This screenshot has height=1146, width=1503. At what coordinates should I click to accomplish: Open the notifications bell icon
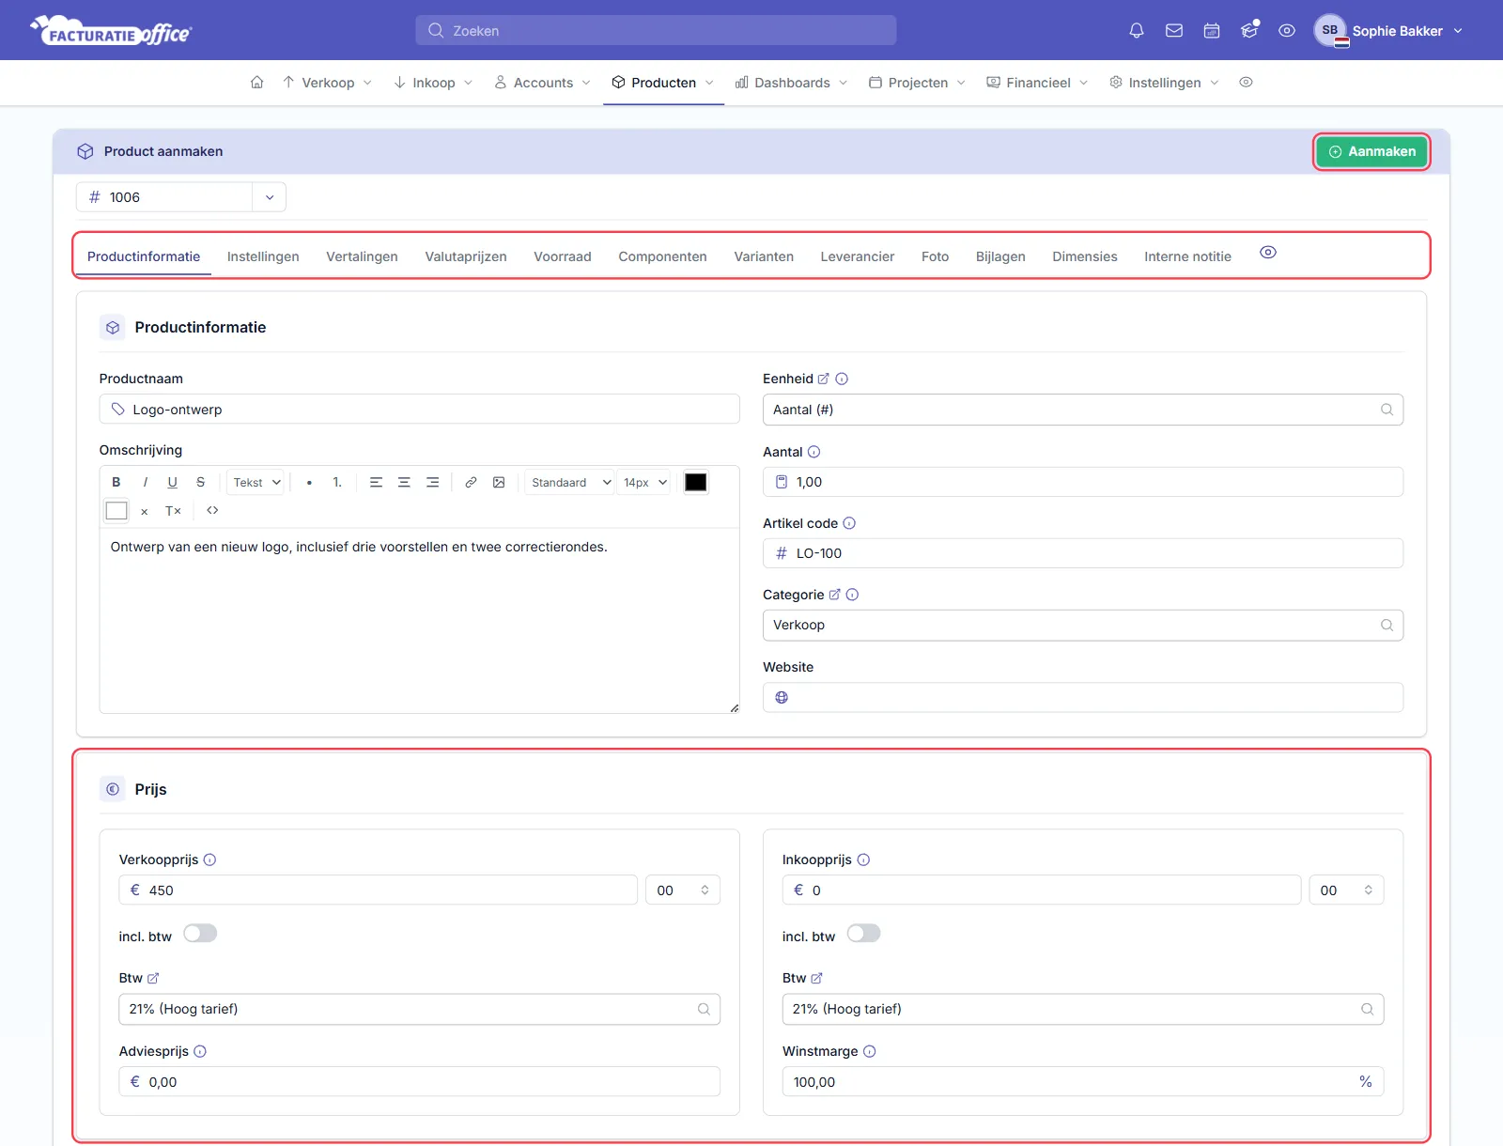point(1137,31)
